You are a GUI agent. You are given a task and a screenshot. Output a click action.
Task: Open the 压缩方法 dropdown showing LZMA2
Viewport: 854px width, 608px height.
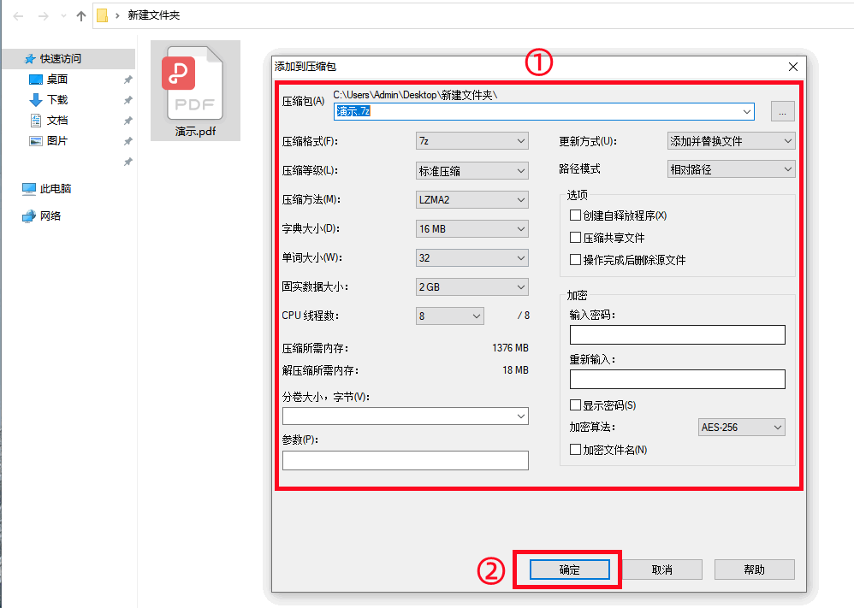click(471, 200)
